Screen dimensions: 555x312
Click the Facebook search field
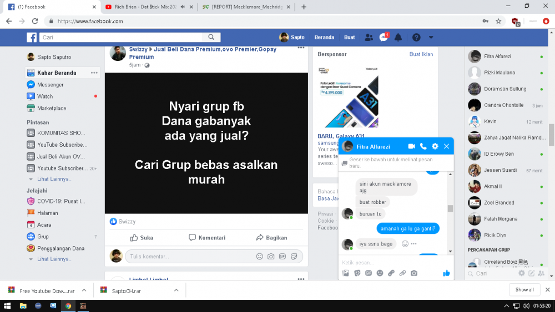(120, 37)
